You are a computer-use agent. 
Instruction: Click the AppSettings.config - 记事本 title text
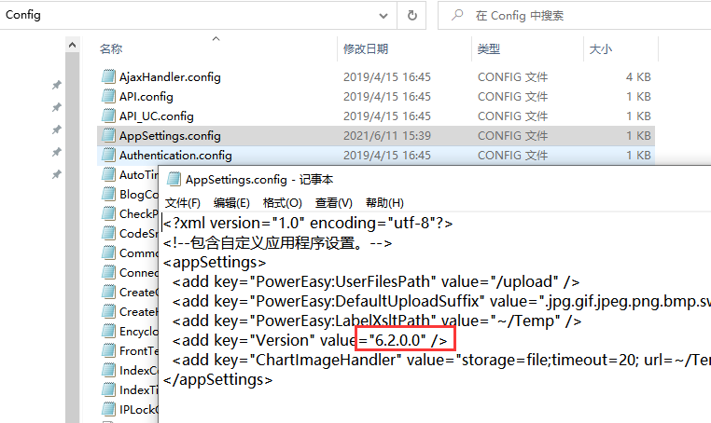click(x=259, y=179)
